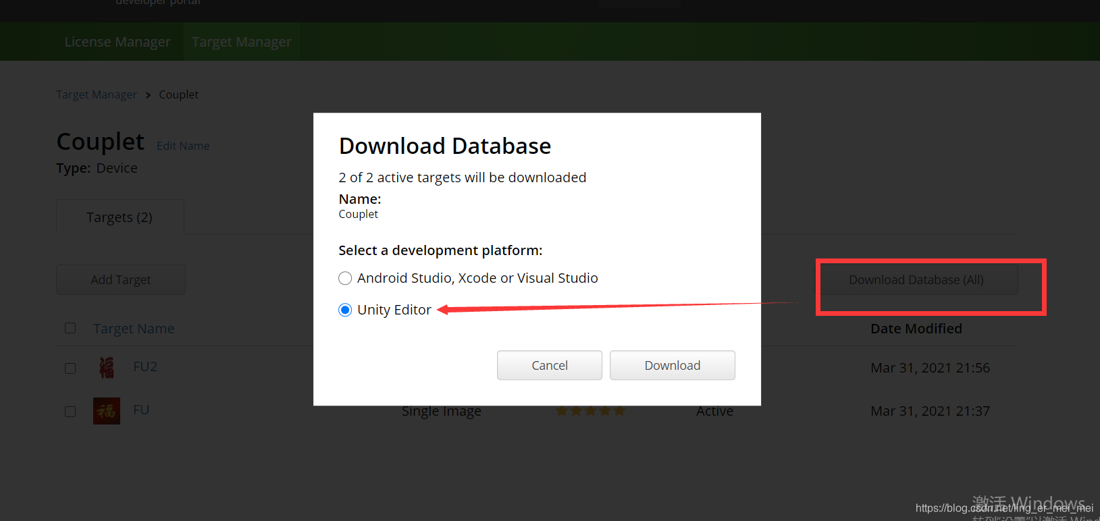Go to Target Manager breadcrumb link
This screenshot has width=1100, height=521.
pos(97,94)
